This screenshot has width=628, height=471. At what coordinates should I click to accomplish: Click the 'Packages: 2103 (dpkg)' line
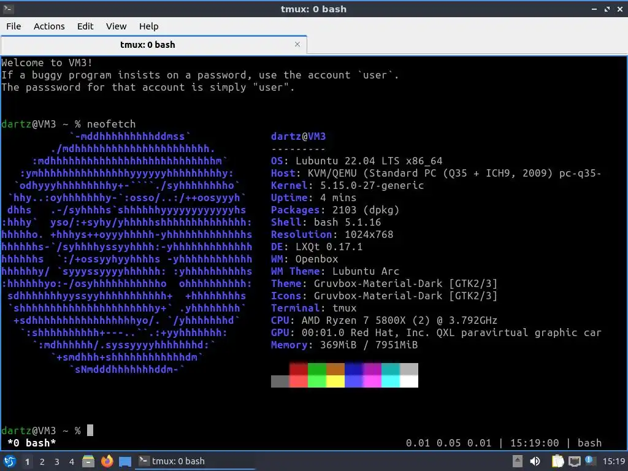[335, 210]
